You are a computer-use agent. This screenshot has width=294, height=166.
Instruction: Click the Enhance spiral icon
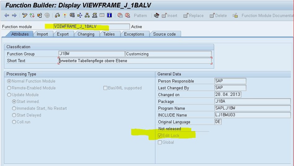(47, 15)
